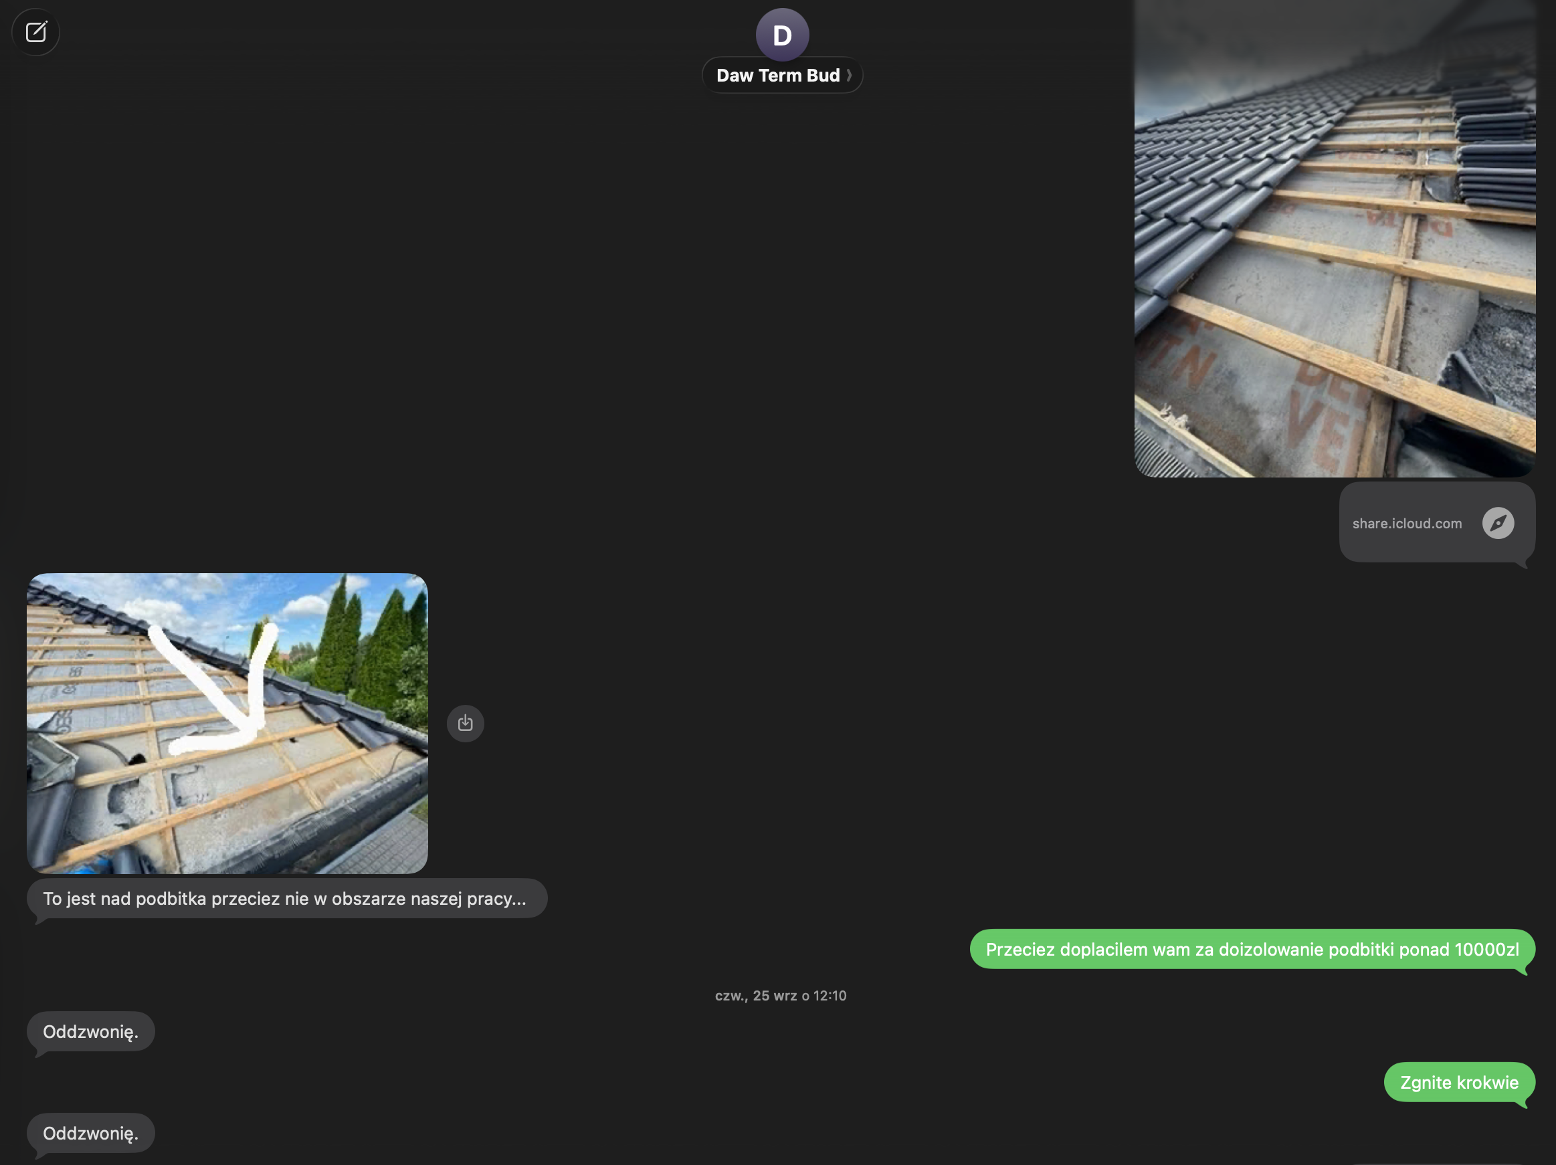Click the 'Oddzwonię.' bubble above 'Zgnite krokwie'
This screenshot has width=1556, height=1165.
click(91, 1031)
